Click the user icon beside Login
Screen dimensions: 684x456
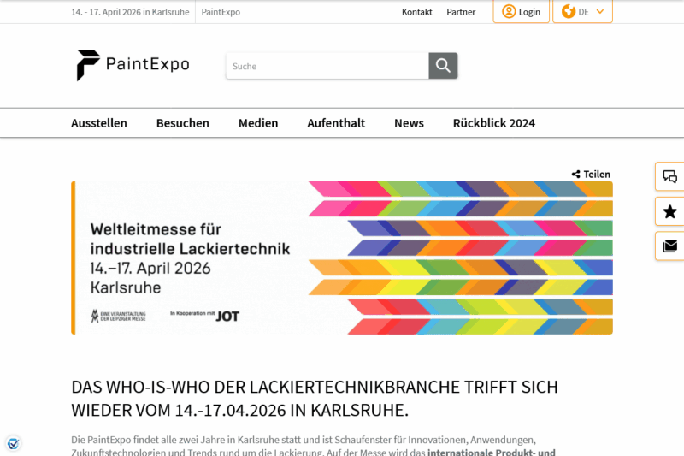(509, 11)
